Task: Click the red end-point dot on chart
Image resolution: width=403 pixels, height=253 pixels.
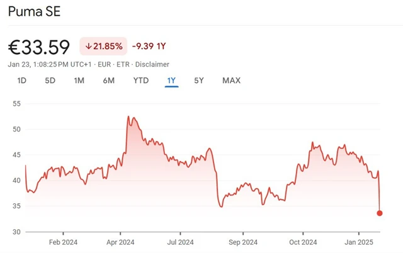Action: (x=380, y=213)
